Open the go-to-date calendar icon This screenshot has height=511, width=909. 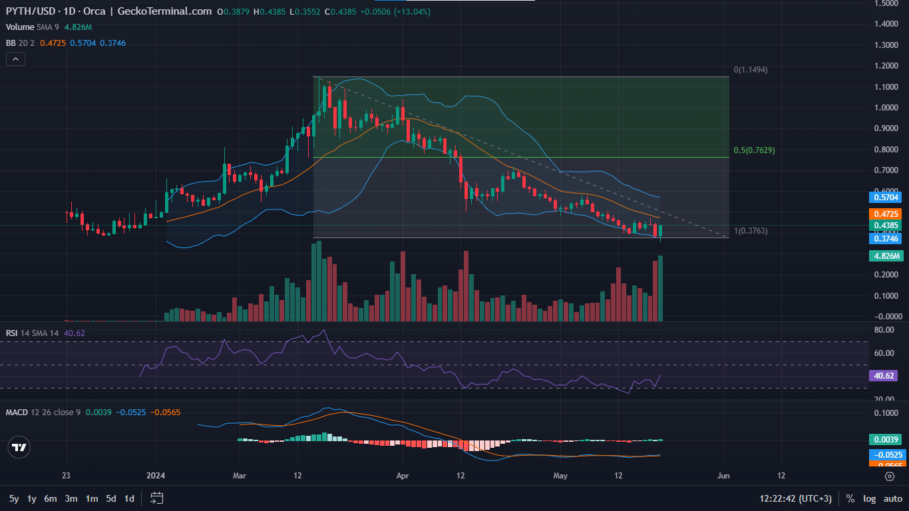(157, 498)
